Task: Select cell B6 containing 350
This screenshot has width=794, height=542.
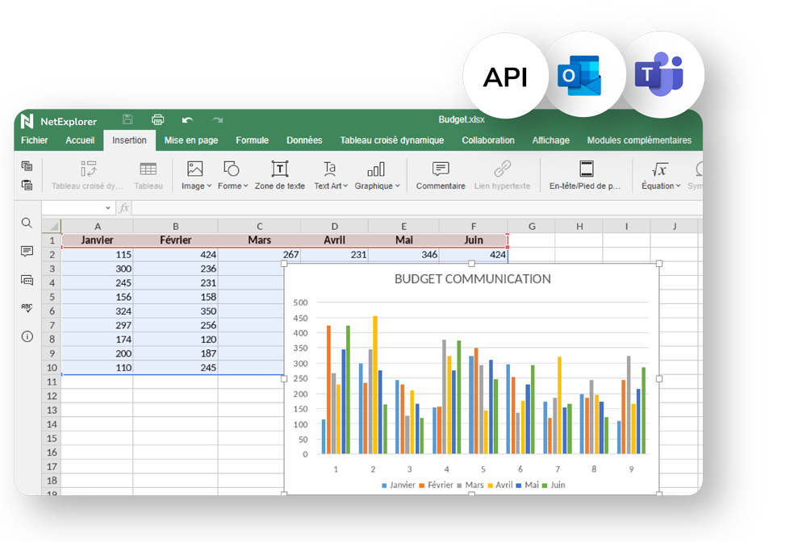Action: [x=176, y=311]
